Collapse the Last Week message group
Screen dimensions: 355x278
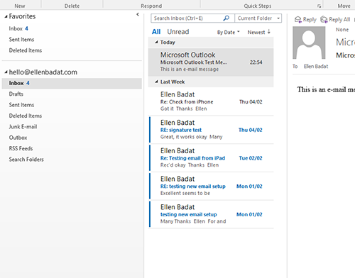tap(156, 82)
